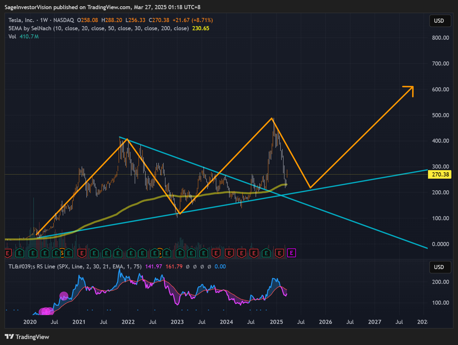This screenshot has width=458, height=345.
Task: Click the 0.0000 price axis label
Action: [441, 244]
